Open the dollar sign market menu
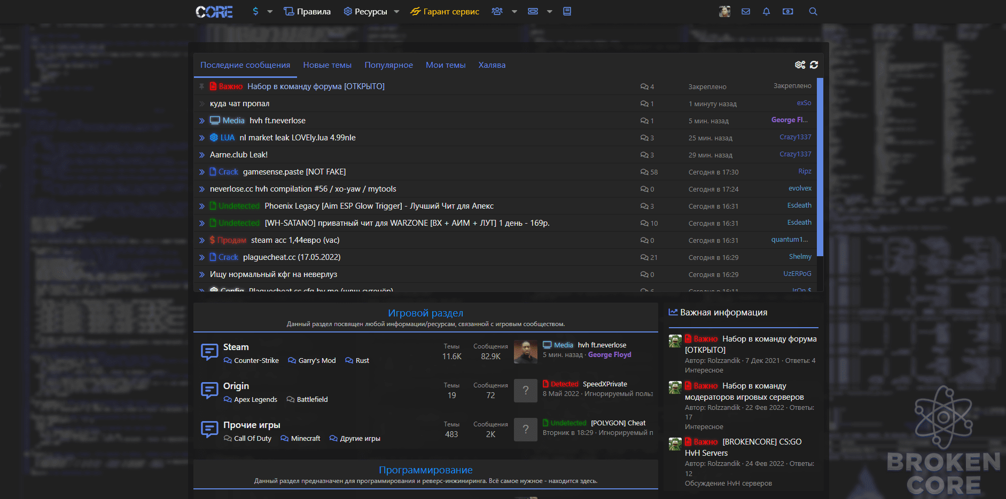Image resolution: width=1006 pixels, height=499 pixels. (x=255, y=11)
